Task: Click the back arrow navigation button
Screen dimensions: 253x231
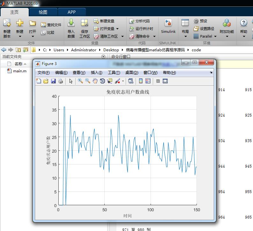Action: coord(4,50)
